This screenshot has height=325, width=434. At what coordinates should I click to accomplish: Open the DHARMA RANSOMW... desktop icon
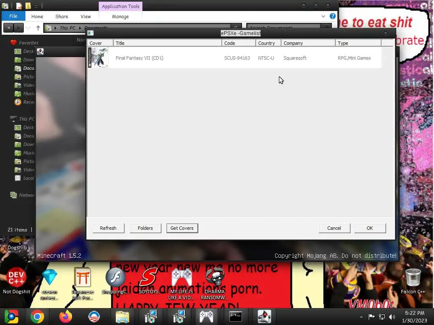click(214, 284)
